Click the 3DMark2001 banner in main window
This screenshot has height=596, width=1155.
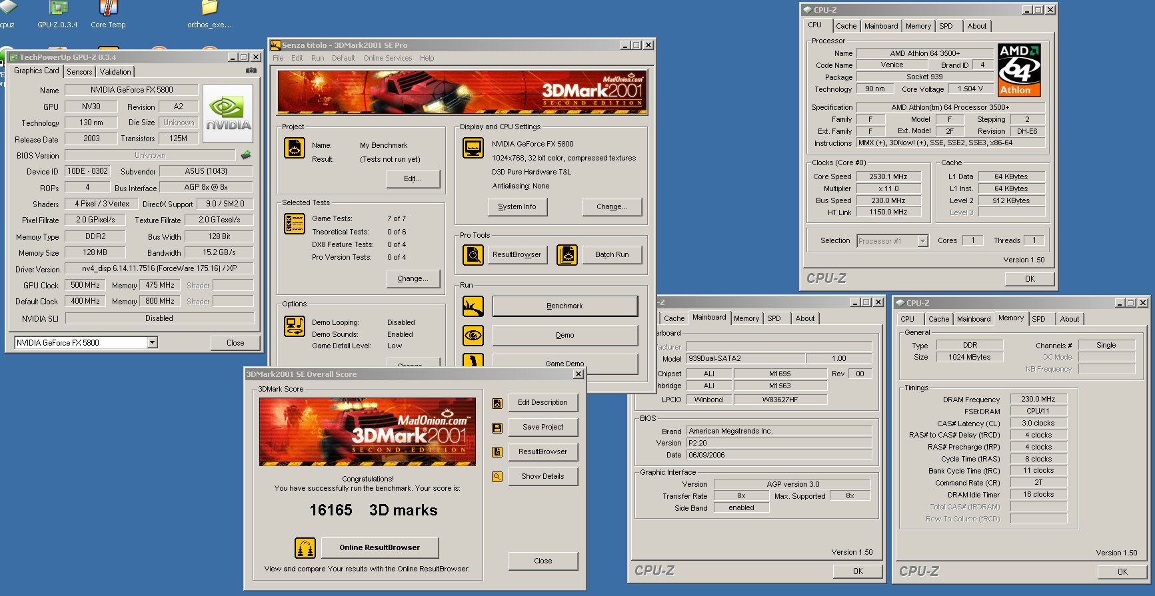[462, 93]
